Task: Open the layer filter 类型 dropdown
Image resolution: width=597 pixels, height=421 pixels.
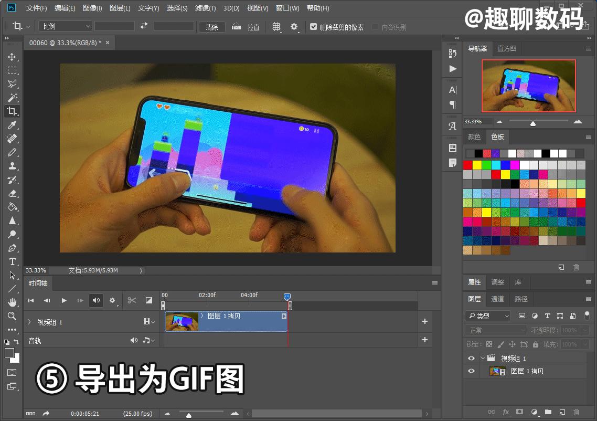Action: point(487,315)
